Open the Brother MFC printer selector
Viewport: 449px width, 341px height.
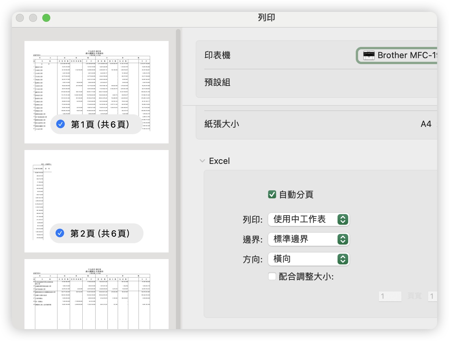click(397, 55)
